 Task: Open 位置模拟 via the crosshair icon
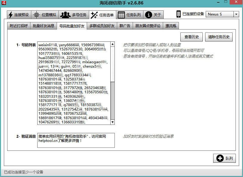37,15
